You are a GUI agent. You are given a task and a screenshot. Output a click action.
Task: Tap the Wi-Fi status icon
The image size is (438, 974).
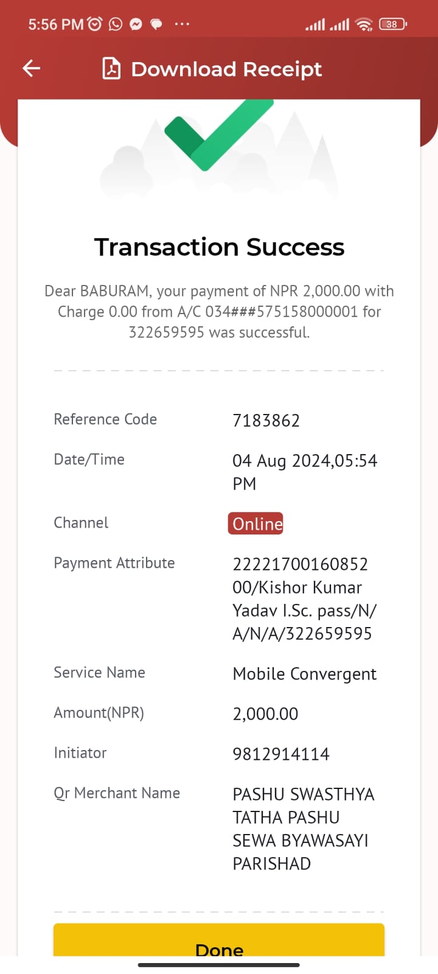tap(364, 24)
